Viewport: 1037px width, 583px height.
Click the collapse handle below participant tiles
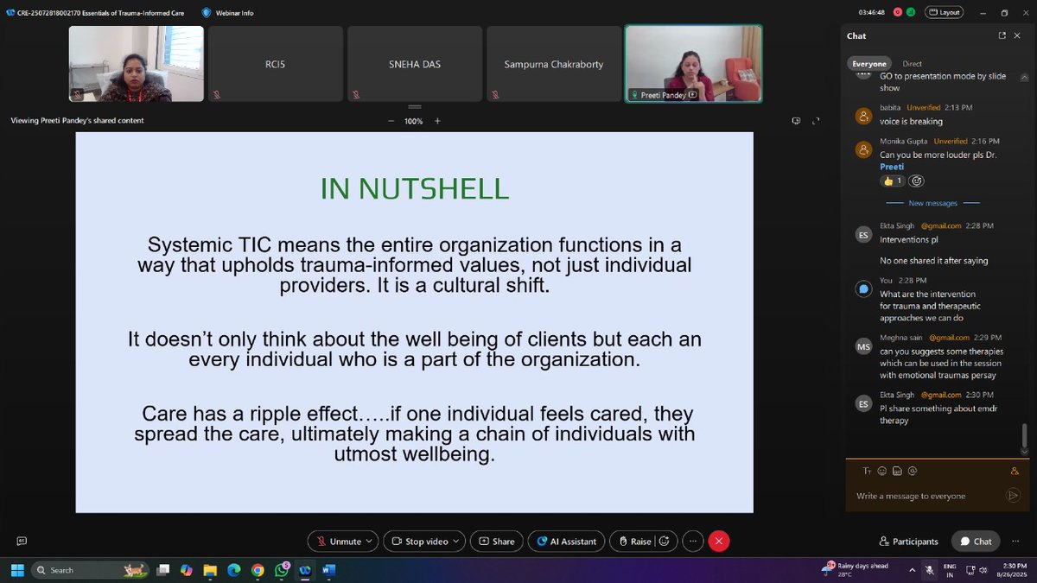414,106
